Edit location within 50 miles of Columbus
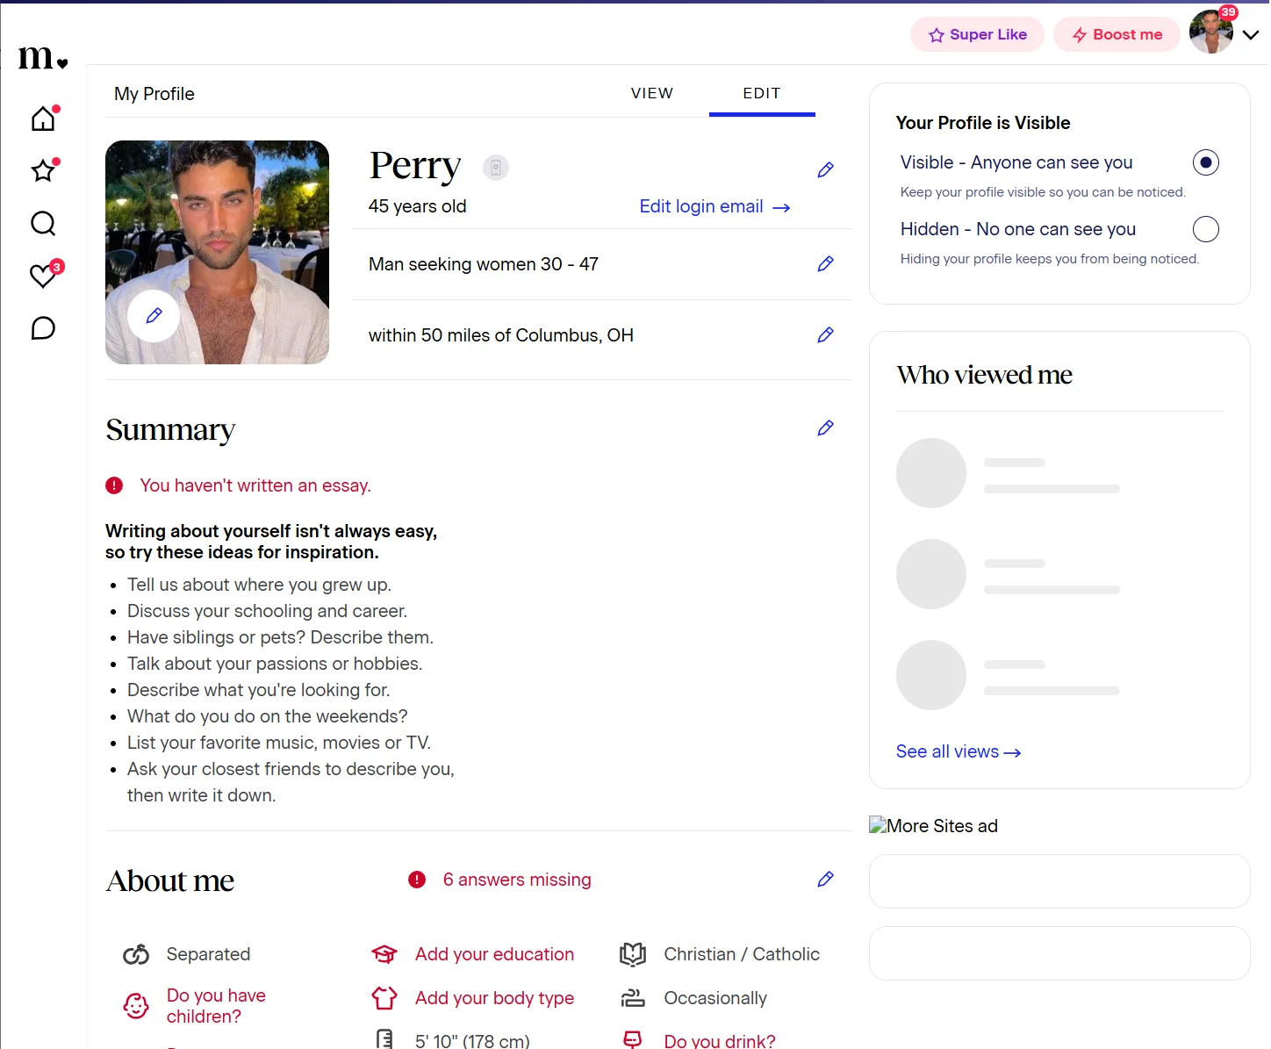 pos(825,335)
